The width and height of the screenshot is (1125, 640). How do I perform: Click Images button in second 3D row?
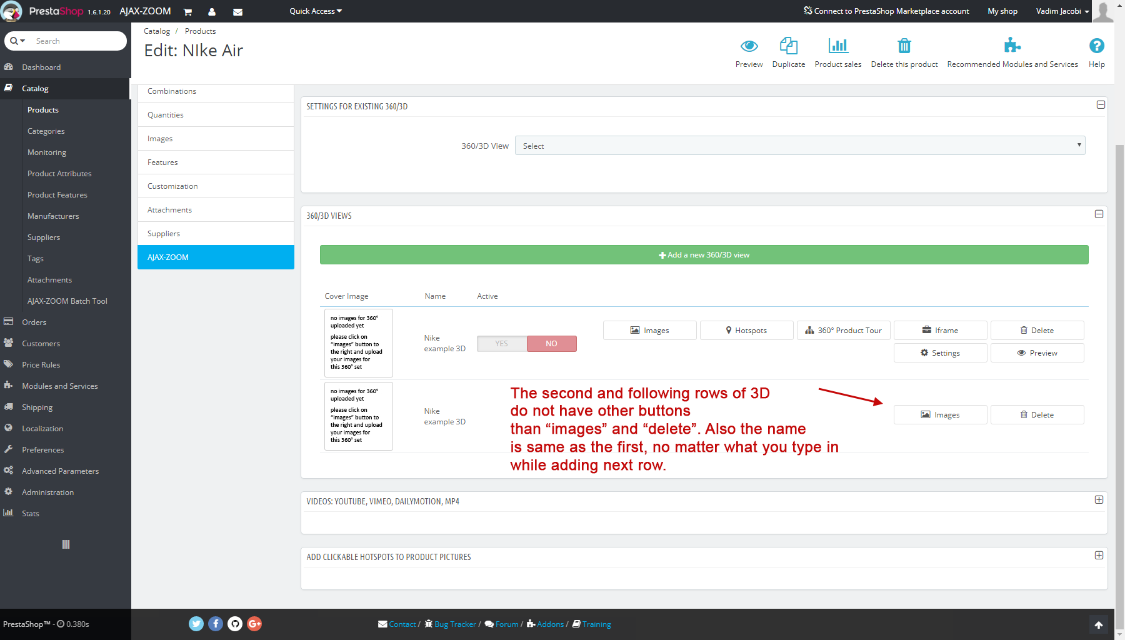coord(941,415)
